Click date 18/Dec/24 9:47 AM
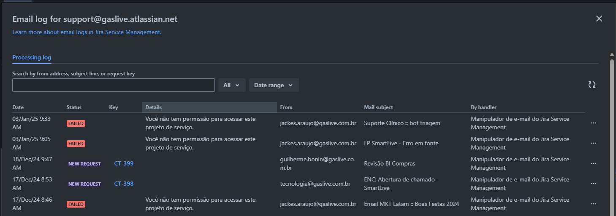 tap(32, 163)
